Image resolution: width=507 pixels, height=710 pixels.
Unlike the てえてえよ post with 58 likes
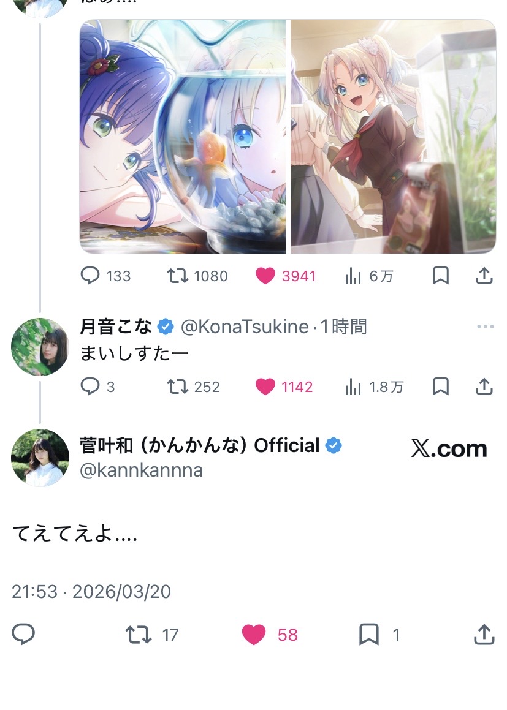(253, 635)
